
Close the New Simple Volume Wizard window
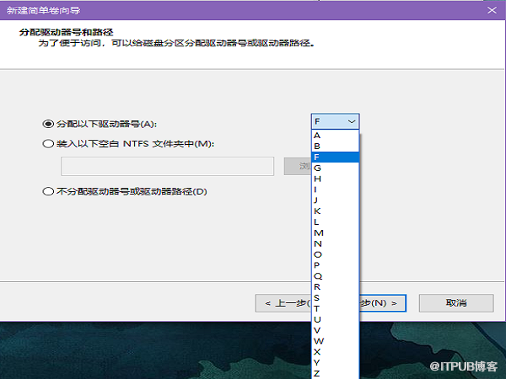coord(493,9)
